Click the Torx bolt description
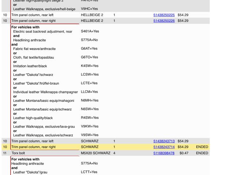This screenshot has height=175, width=234. [x=18, y=153]
